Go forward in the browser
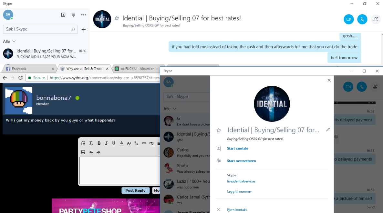Screen dimensions: 383x213 point(13,78)
